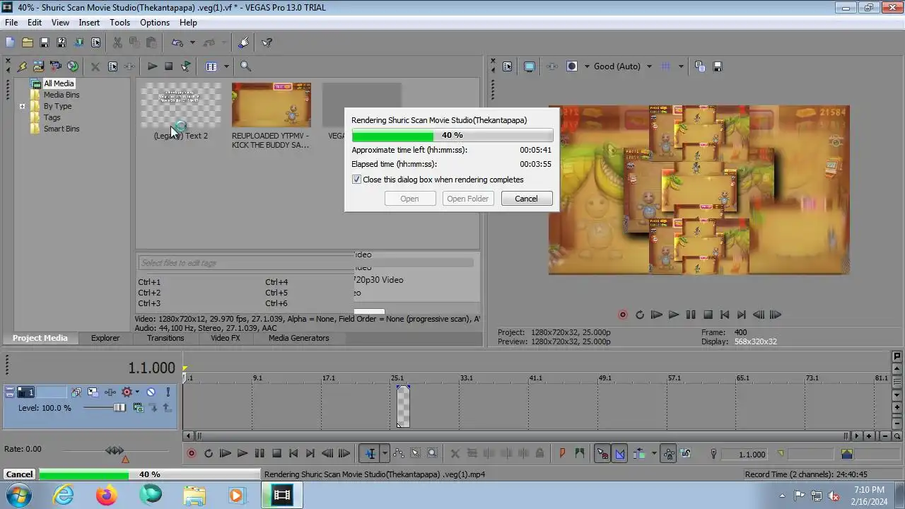Uncheck Close this dialog box when rendering completes
Screen dimensions: 905x509
356,180
